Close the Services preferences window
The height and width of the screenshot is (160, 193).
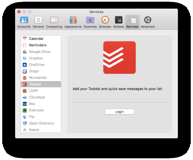pyautogui.click(x=19, y=12)
